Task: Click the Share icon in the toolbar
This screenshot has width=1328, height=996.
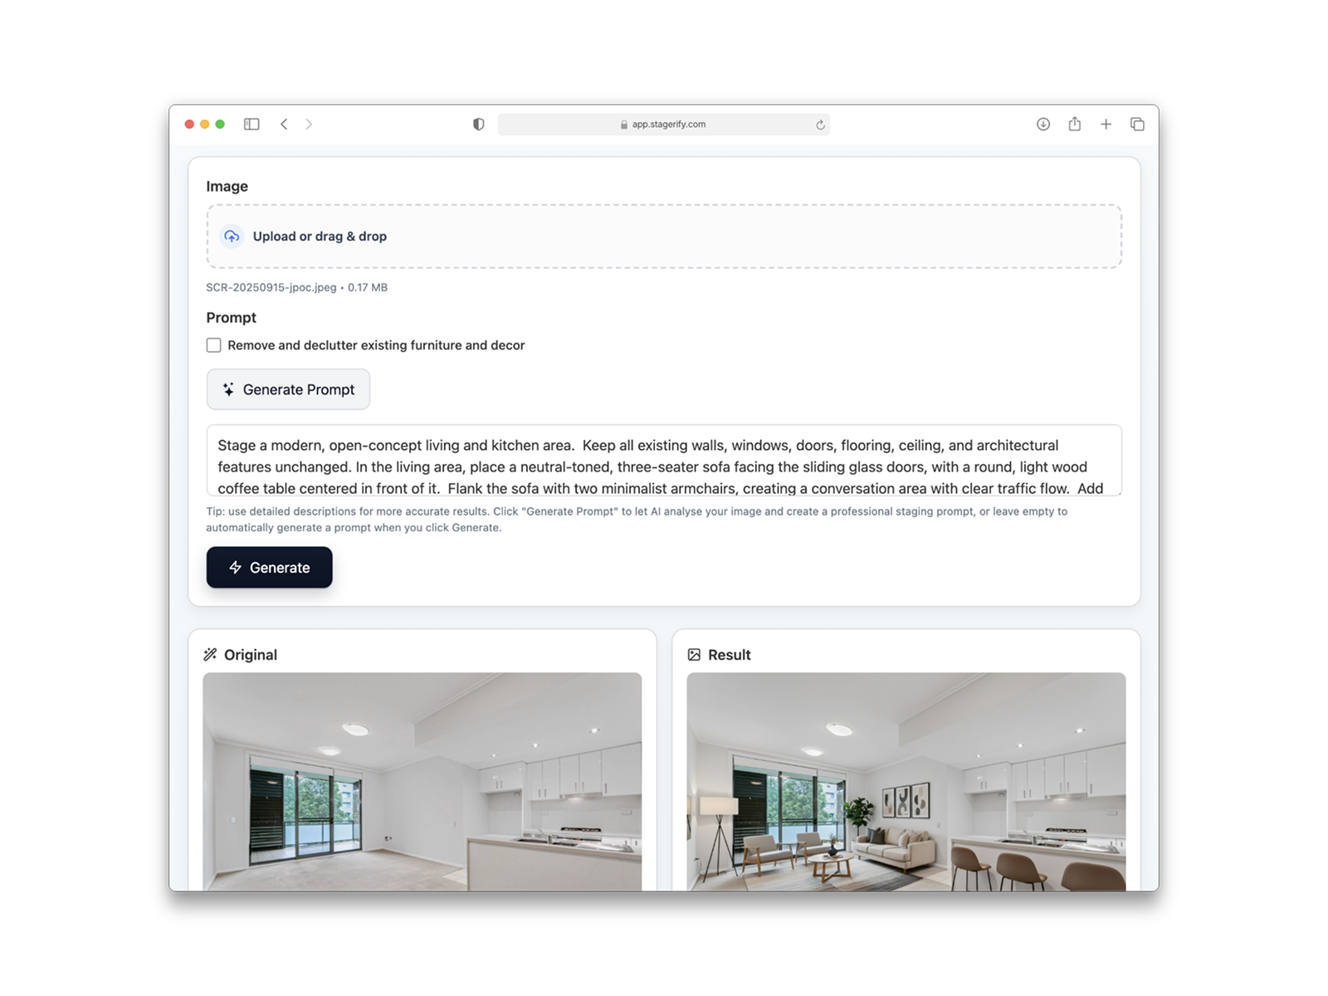Action: (x=1075, y=124)
